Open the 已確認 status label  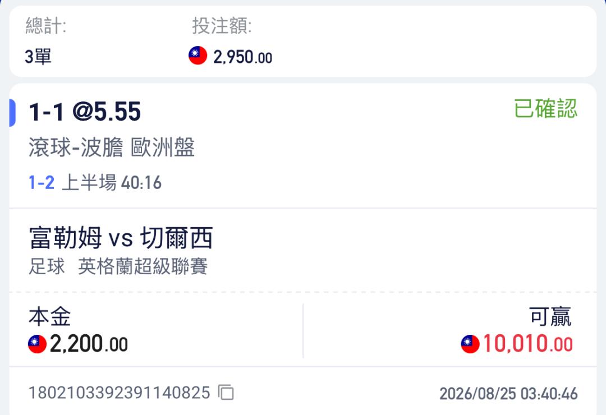(x=545, y=109)
